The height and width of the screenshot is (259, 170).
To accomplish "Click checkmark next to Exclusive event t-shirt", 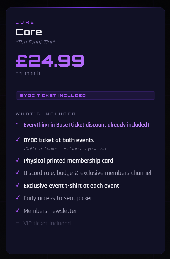I will point(18,185).
